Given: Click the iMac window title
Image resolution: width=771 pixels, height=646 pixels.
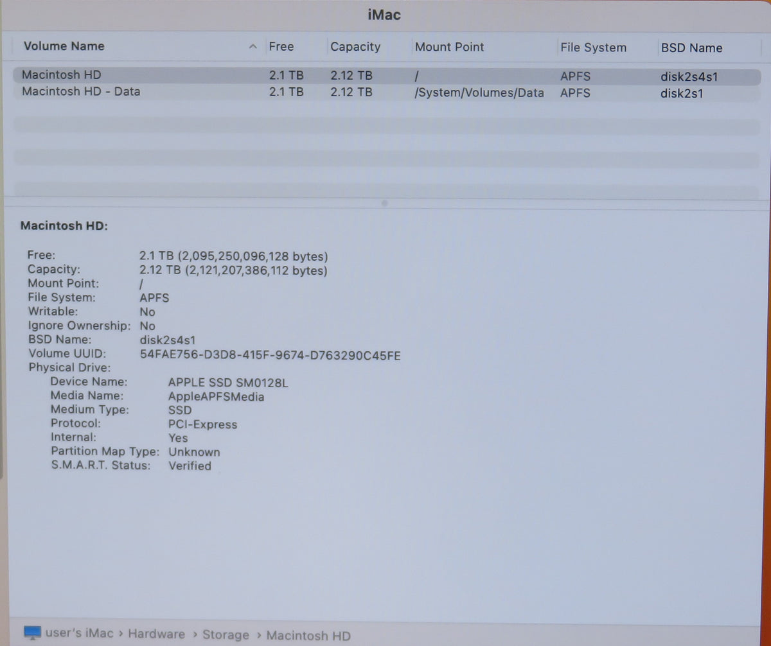Looking at the screenshot, I should click(385, 14).
